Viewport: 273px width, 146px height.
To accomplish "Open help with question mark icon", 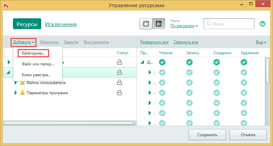I will 262,24.
